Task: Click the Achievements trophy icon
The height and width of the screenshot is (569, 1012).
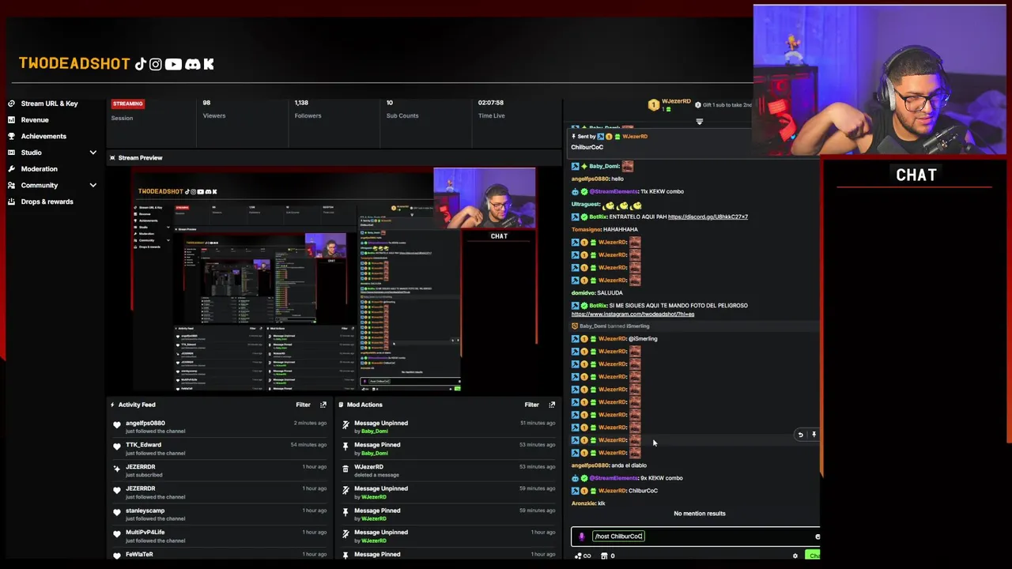Action: [x=11, y=136]
